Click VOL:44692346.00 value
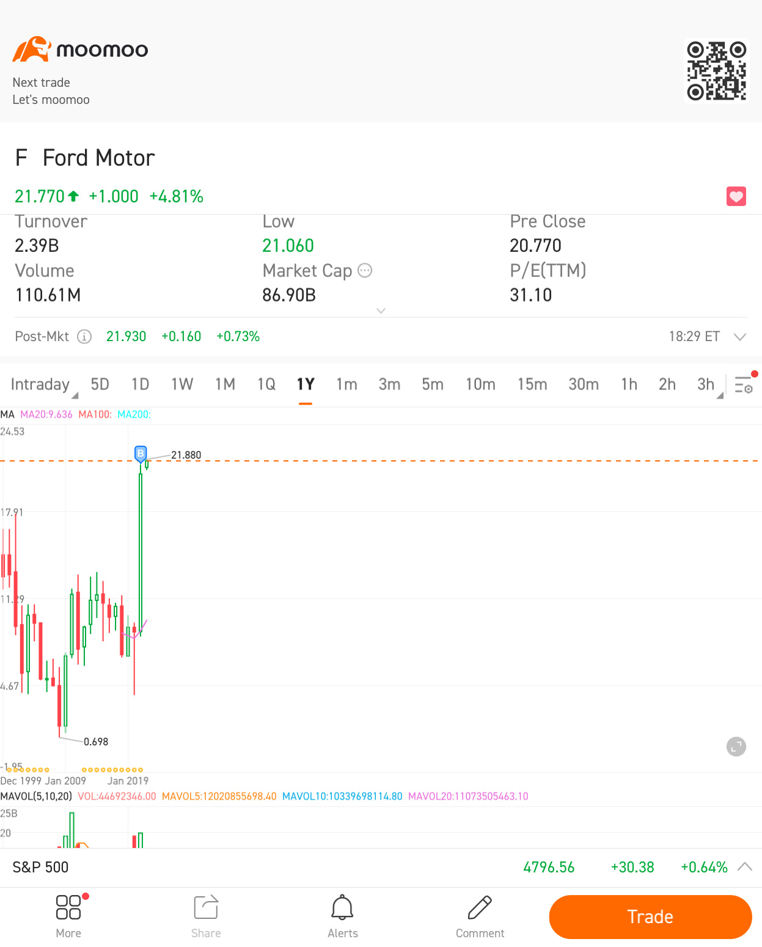The width and height of the screenshot is (762, 947). click(x=117, y=796)
